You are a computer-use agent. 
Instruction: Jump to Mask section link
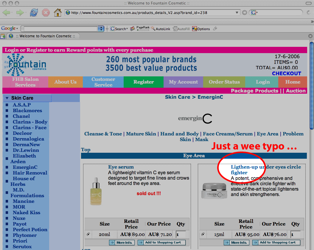point(202,139)
